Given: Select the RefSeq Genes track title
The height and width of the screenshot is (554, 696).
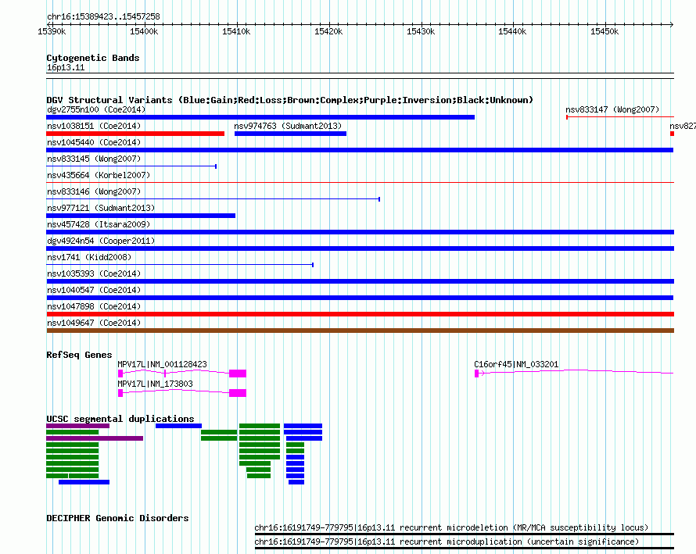Looking at the screenshot, I should point(79,355).
